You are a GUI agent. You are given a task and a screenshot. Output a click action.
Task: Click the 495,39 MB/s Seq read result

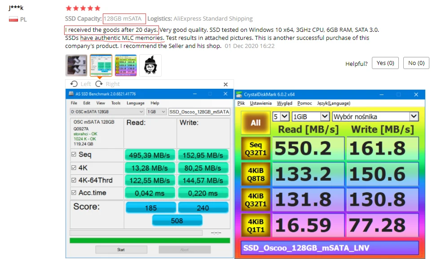point(150,155)
